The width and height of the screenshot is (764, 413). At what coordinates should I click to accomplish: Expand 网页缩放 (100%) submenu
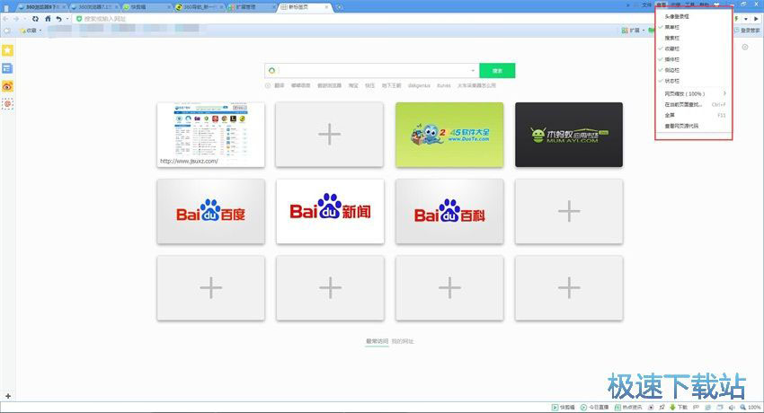click(693, 93)
